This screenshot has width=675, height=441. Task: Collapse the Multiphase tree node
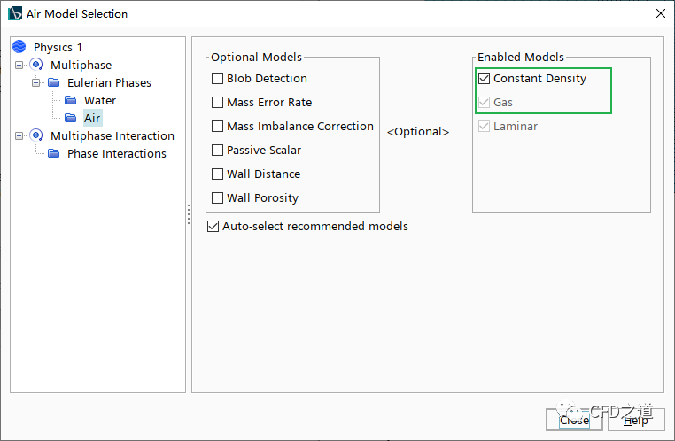(x=19, y=65)
